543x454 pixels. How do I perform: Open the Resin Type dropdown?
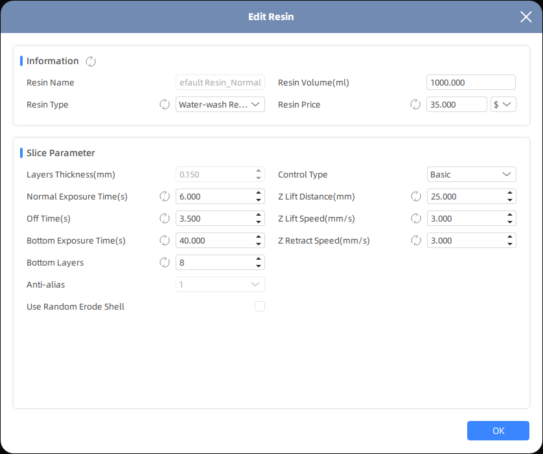220,104
